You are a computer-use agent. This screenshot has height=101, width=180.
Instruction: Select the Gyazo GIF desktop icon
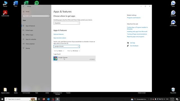pyautogui.click(x=173, y=13)
